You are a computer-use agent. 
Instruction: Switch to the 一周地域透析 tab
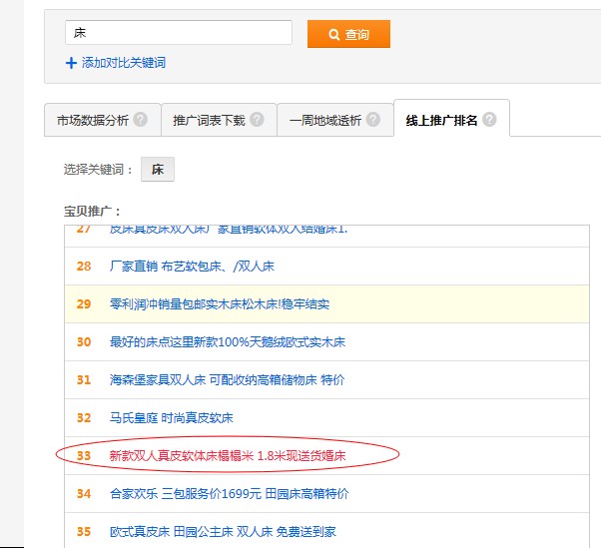[324, 120]
